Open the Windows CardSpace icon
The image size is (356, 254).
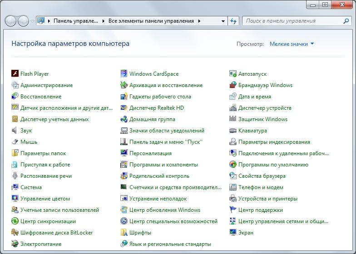point(124,73)
